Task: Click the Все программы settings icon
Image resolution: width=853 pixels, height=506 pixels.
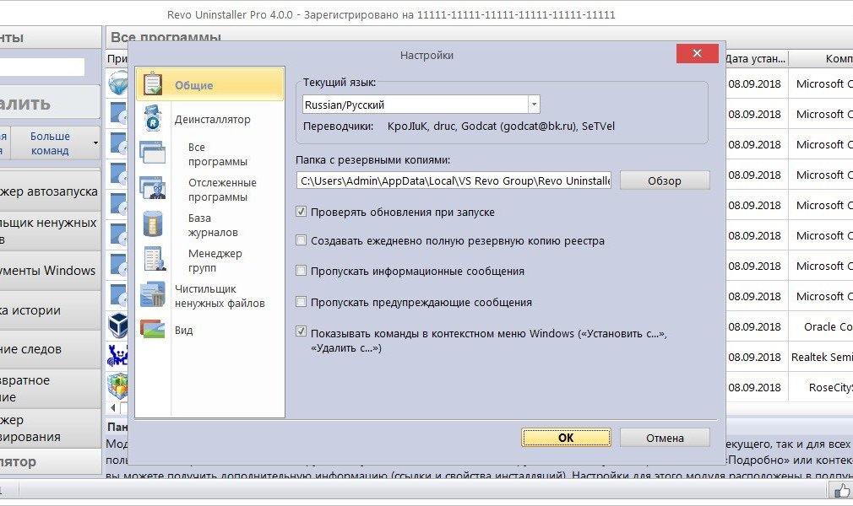Action: pyautogui.click(x=152, y=153)
